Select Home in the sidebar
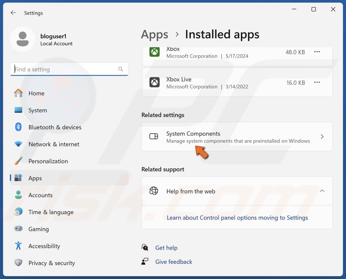 point(36,93)
